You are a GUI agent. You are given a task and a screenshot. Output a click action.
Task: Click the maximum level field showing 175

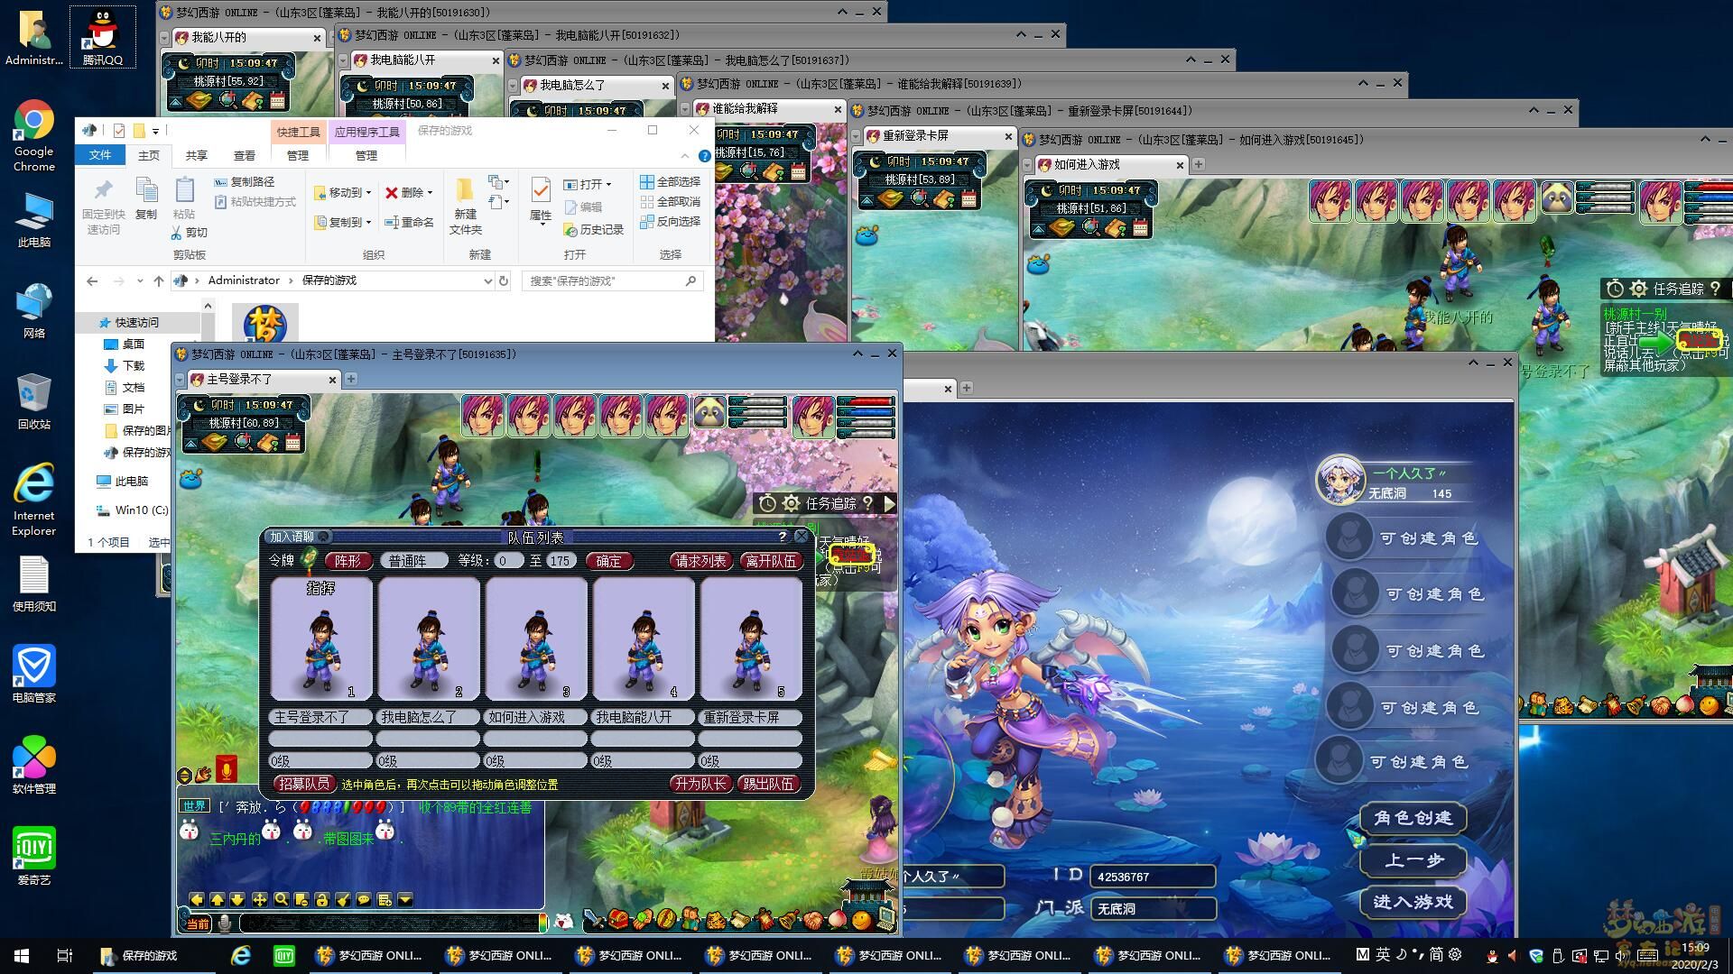(x=560, y=561)
